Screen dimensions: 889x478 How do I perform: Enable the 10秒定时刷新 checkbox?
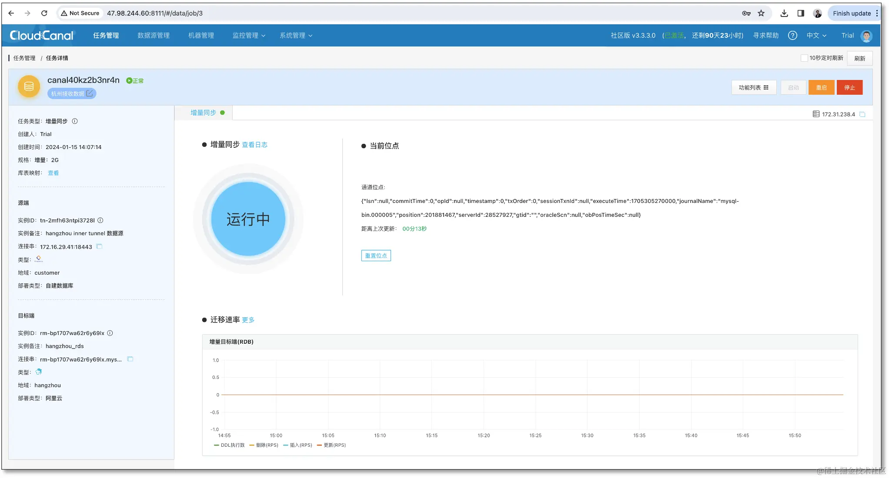pyautogui.click(x=804, y=58)
